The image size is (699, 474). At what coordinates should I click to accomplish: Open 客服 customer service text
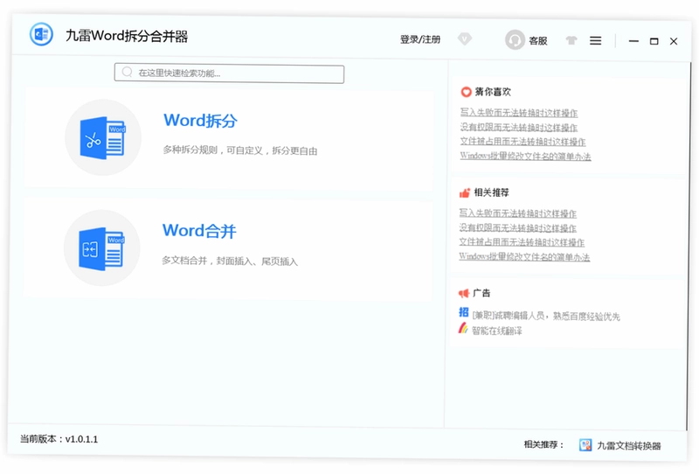point(538,41)
